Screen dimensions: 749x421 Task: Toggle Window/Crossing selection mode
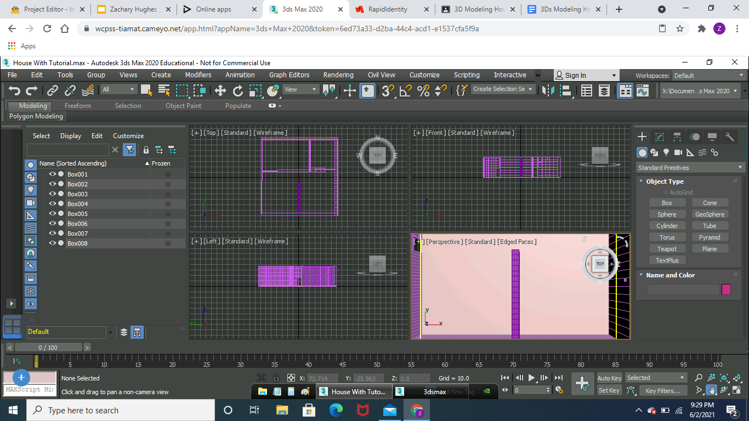coord(200,91)
